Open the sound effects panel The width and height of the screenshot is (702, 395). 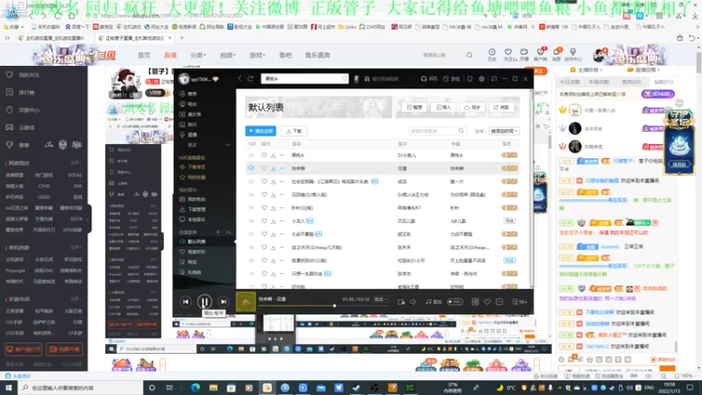coord(433,302)
